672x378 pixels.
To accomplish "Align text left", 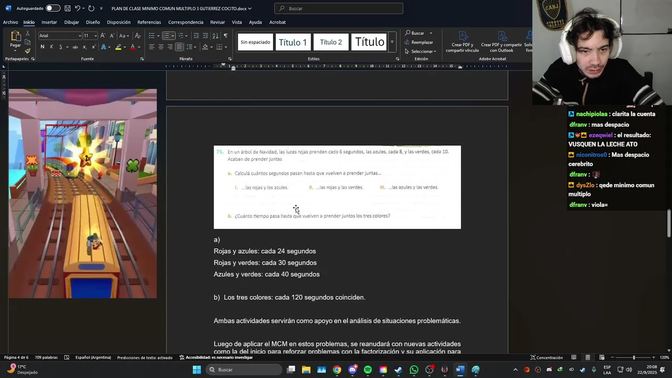I will 152,47.
